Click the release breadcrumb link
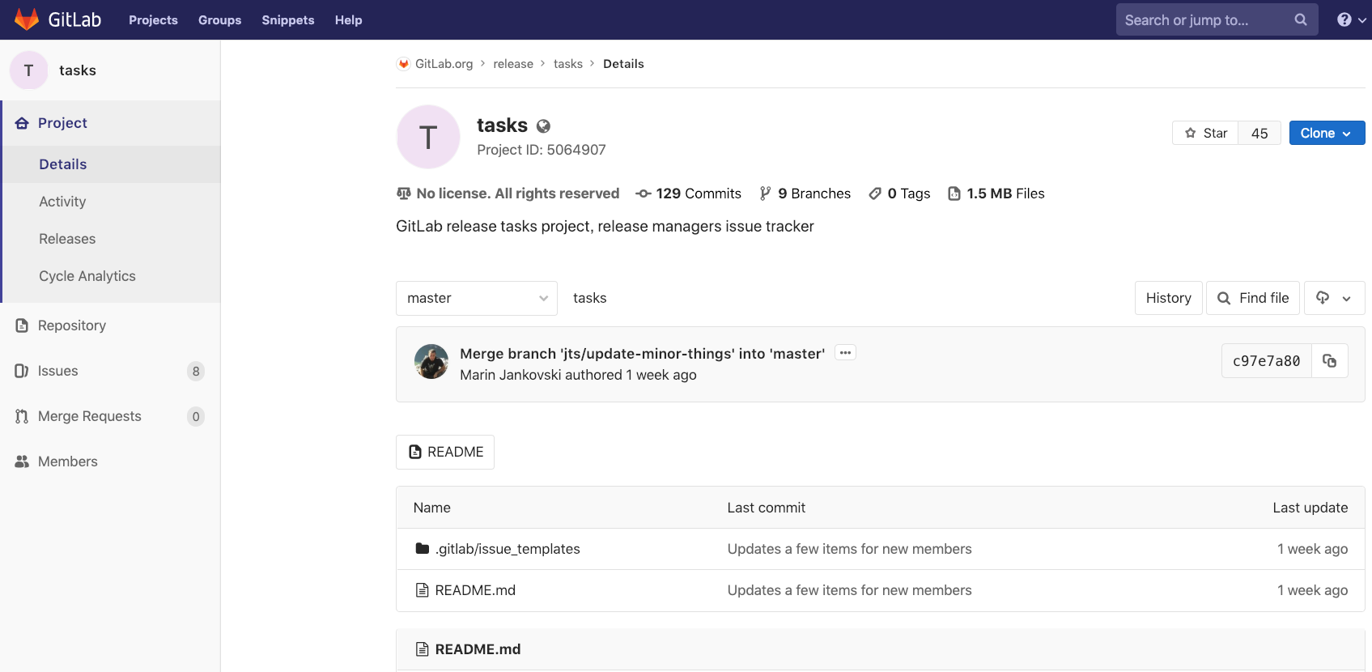1372x672 pixels. point(513,64)
